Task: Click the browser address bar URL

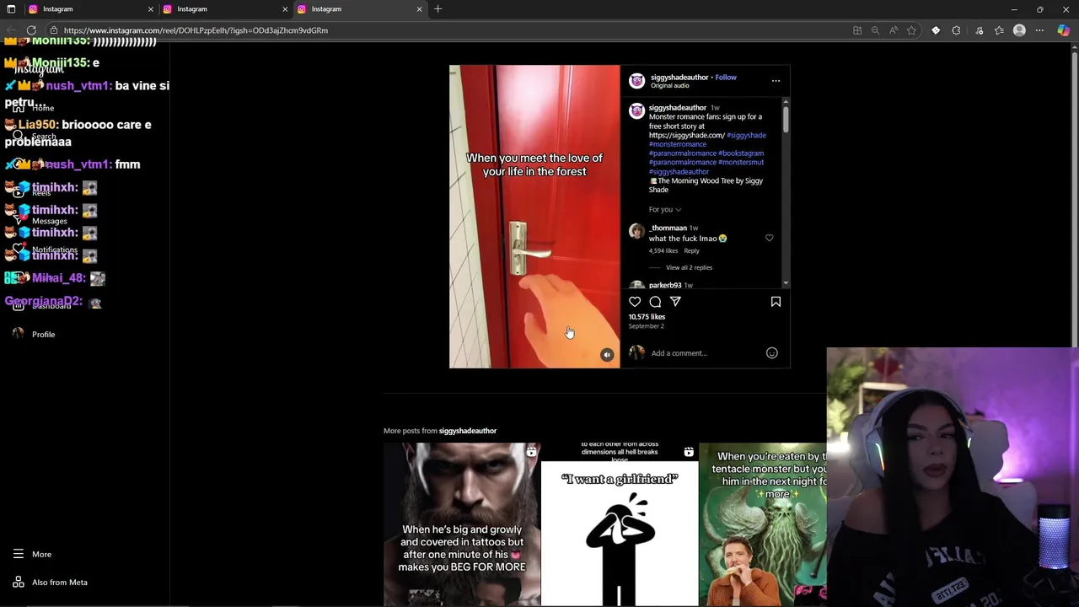Action: (196, 30)
